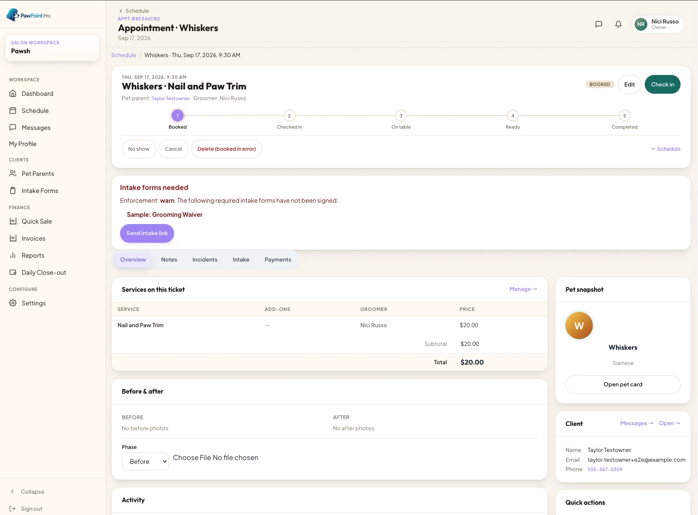This screenshot has width=698, height=515.
Task: Click the Sign out door icon
Action: pyautogui.click(x=12, y=509)
